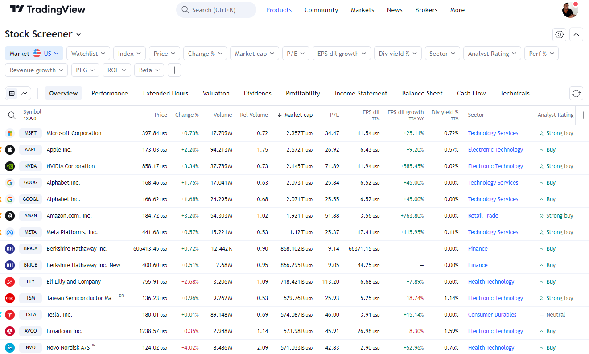Open screener settings hexagon icon
The width and height of the screenshot is (589, 354).
point(559,34)
